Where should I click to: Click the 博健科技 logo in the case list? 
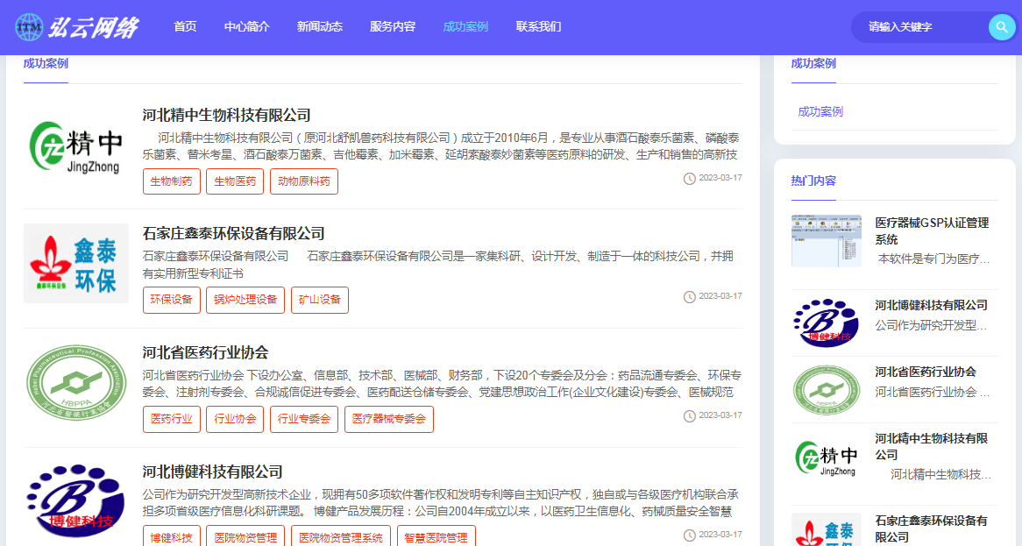76,500
